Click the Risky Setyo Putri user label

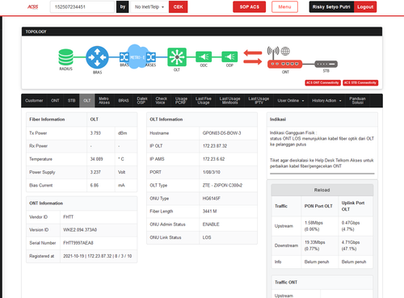coord(331,7)
